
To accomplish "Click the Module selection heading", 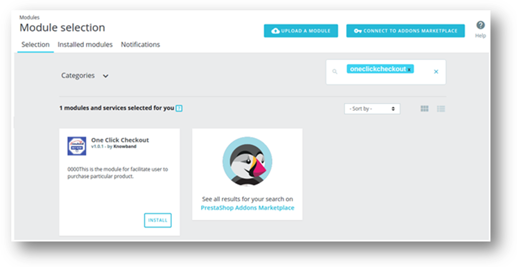I will coord(62,27).
